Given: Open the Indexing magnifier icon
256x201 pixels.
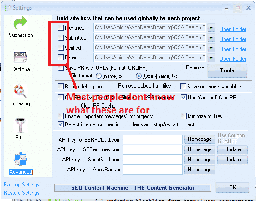Looking at the screenshot, I should (20, 91).
